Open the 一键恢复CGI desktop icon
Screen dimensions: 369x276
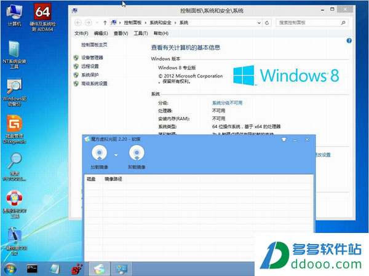pos(14,242)
